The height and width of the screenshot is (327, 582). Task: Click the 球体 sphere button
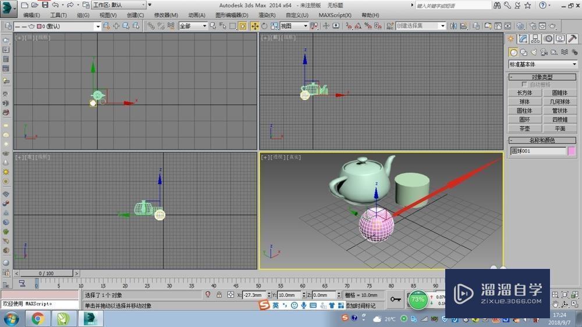tap(524, 102)
